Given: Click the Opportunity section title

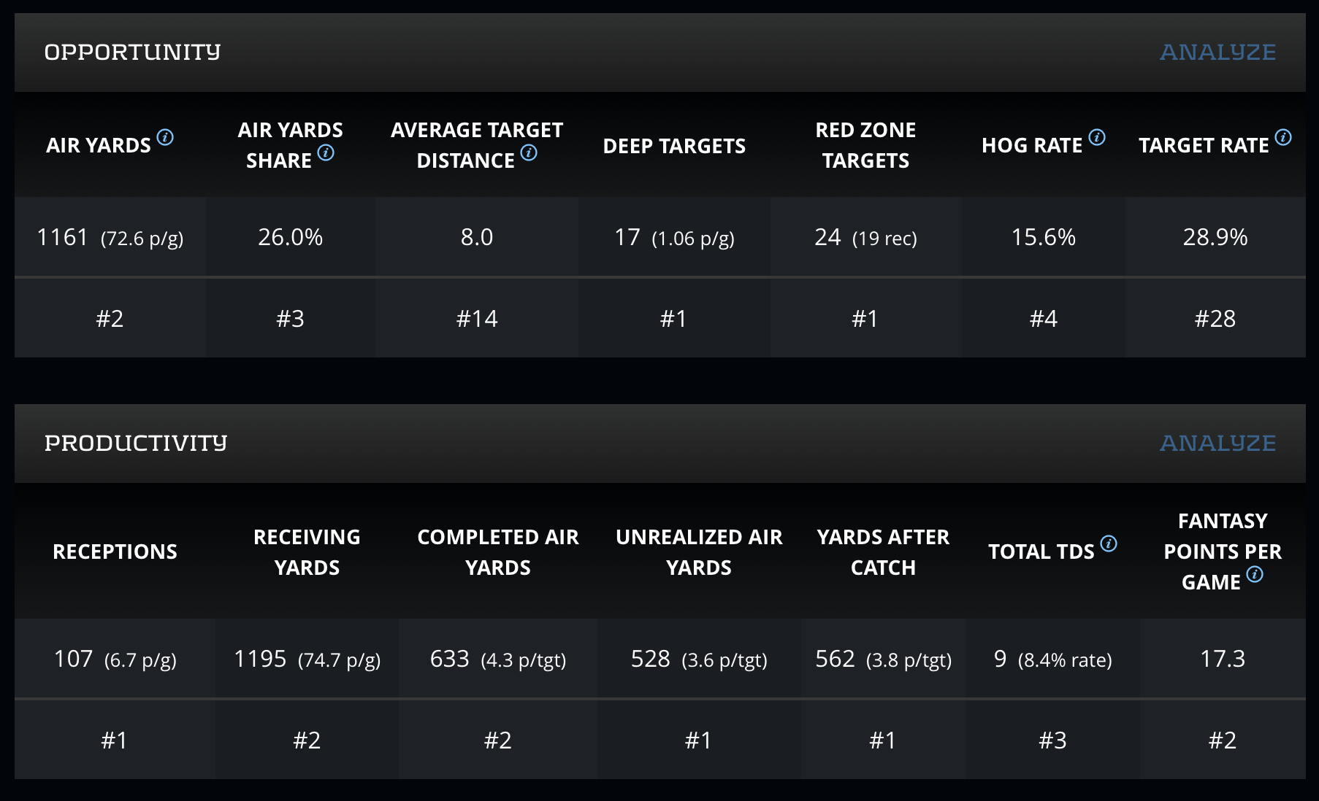Looking at the screenshot, I should click(132, 53).
